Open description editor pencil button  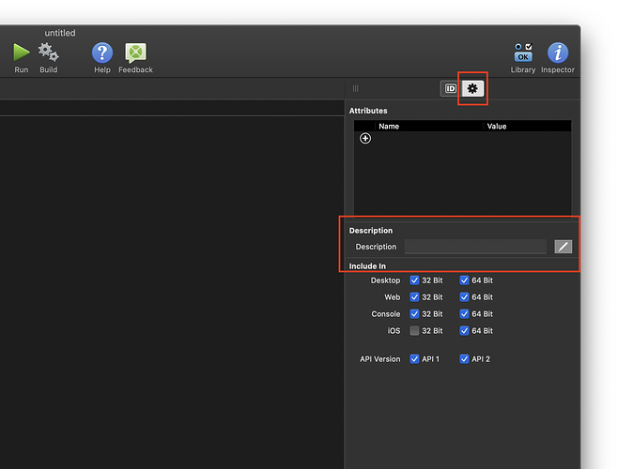[x=564, y=247]
